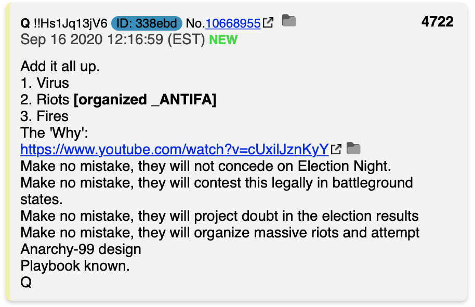Click list item '1. Virus'
475x307 pixels.
pos(45,83)
